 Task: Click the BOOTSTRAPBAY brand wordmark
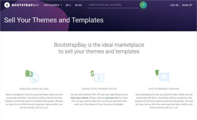tap(26, 5)
